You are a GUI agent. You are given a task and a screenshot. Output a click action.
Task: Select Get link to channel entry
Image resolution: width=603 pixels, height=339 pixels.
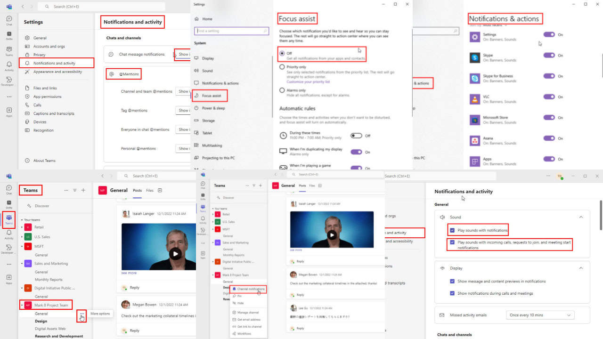250,326
